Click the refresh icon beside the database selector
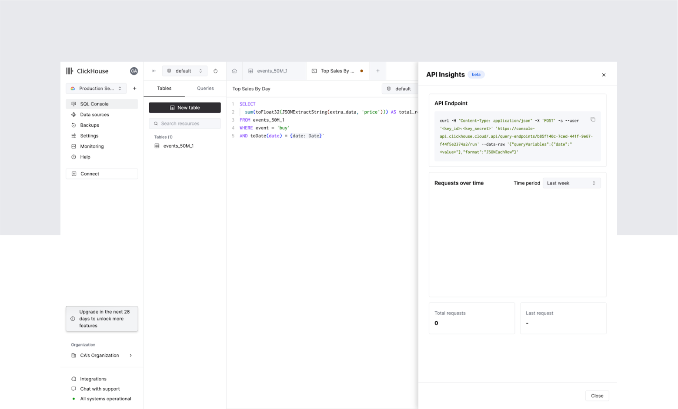 click(x=215, y=71)
